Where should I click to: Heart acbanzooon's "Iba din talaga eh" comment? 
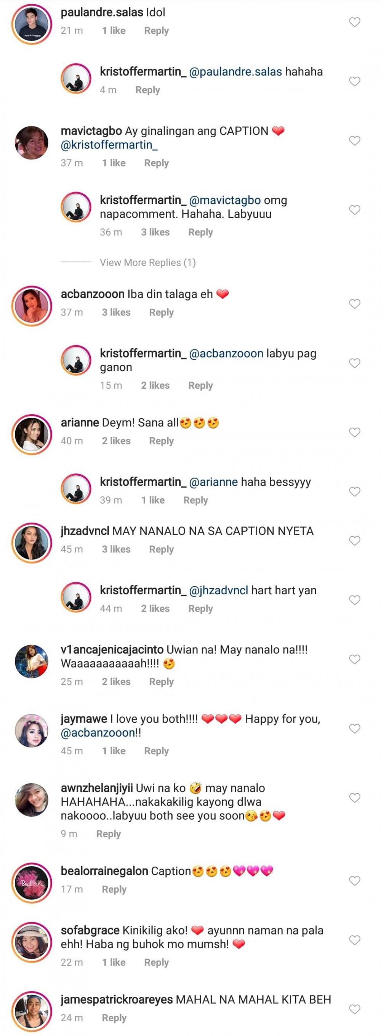[354, 304]
